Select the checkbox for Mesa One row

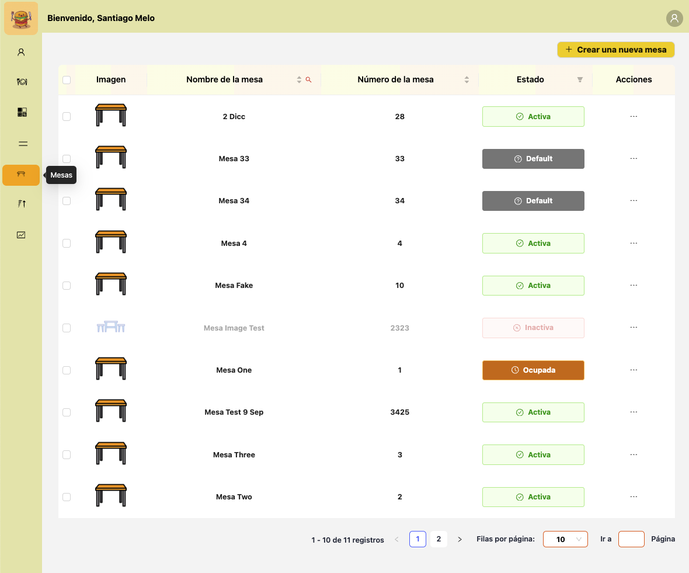click(x=67, y=370)
